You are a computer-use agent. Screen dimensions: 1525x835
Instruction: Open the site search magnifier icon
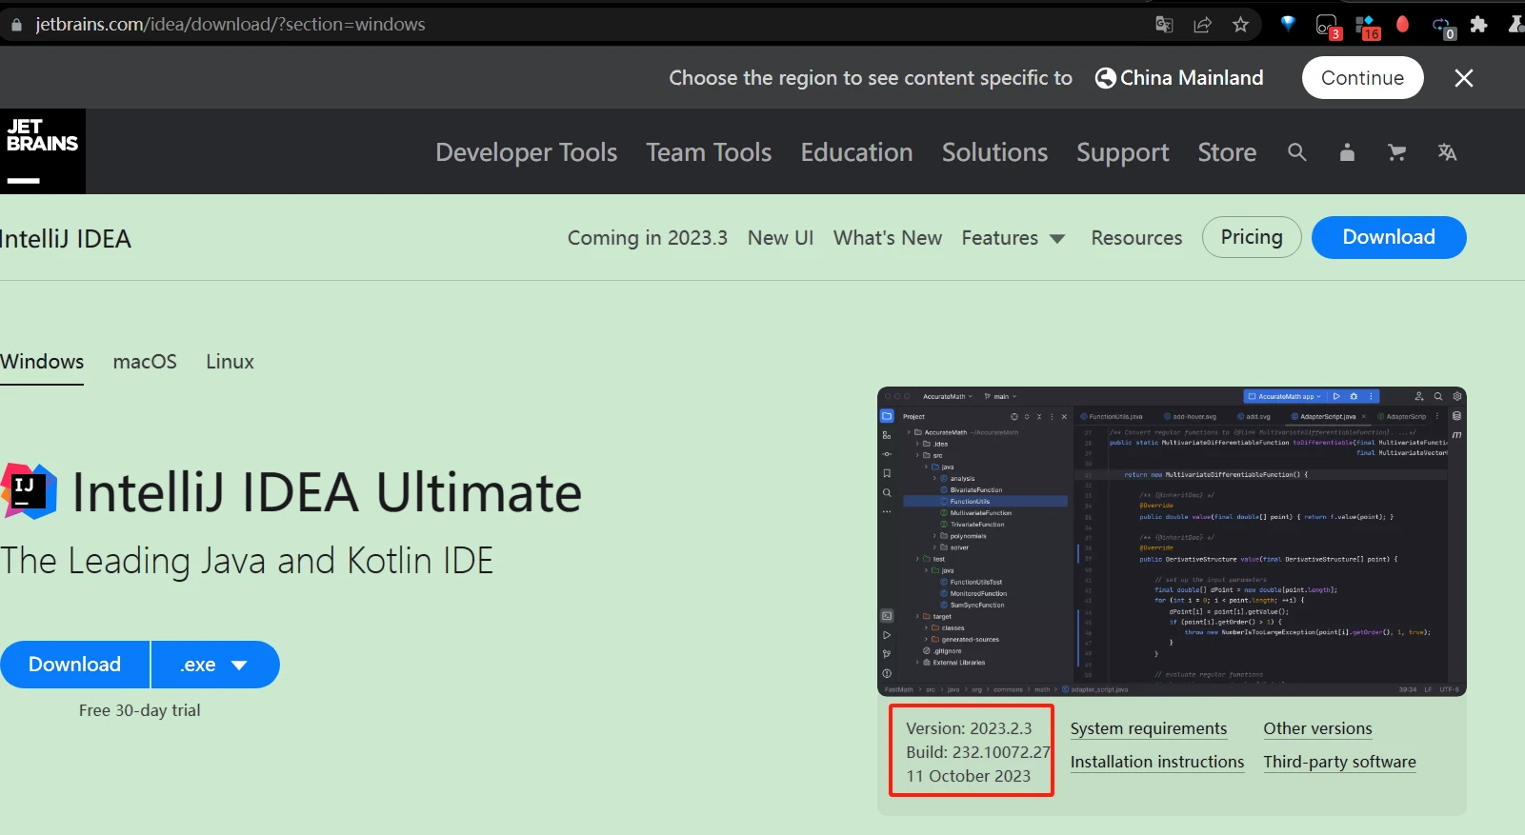pos(1296,152)
